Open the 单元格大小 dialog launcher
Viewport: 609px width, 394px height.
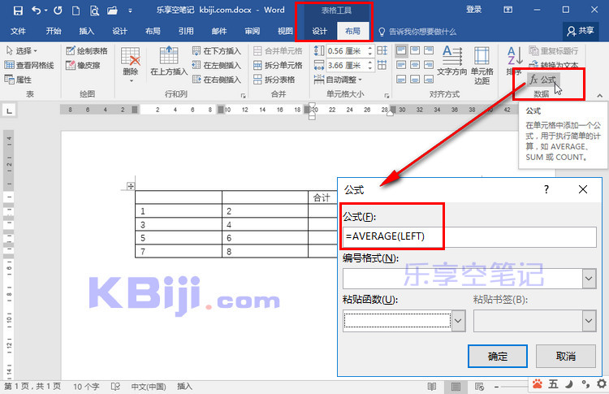(x=387, y=95)
